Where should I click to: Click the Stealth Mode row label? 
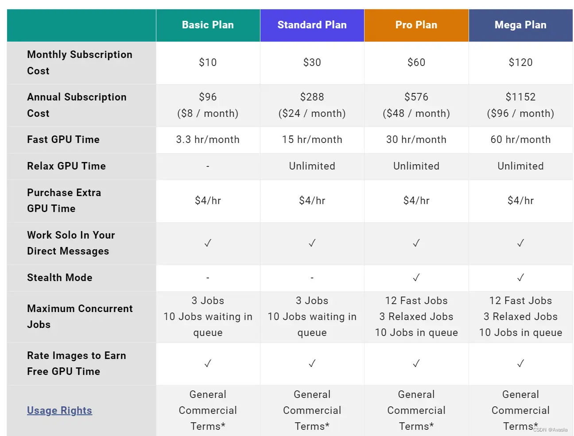tap(60, 278)
